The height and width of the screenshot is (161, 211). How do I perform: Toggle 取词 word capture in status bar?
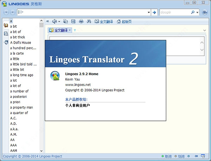pos(166,156)
